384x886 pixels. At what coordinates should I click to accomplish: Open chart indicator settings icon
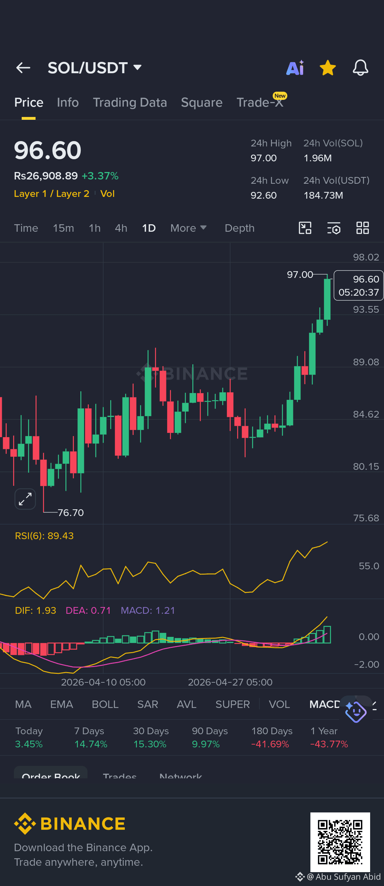(334, 228)
